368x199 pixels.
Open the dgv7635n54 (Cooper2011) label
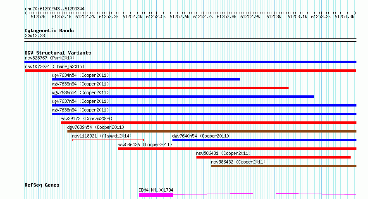(x=80, y=84)
